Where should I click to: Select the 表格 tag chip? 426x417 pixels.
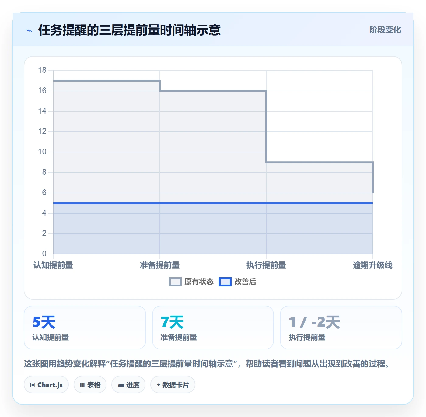(x=90, y=385)
